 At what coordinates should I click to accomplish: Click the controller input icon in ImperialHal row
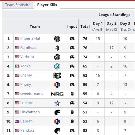tap(72, 39)
